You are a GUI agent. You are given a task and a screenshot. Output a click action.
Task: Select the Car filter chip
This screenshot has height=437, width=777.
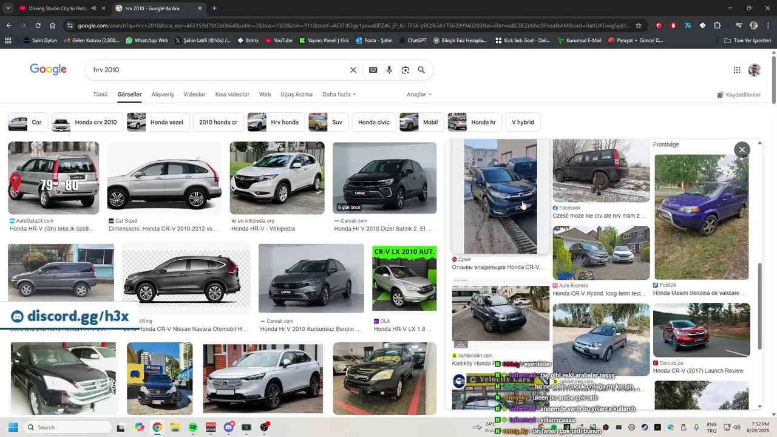coord(27,122)
